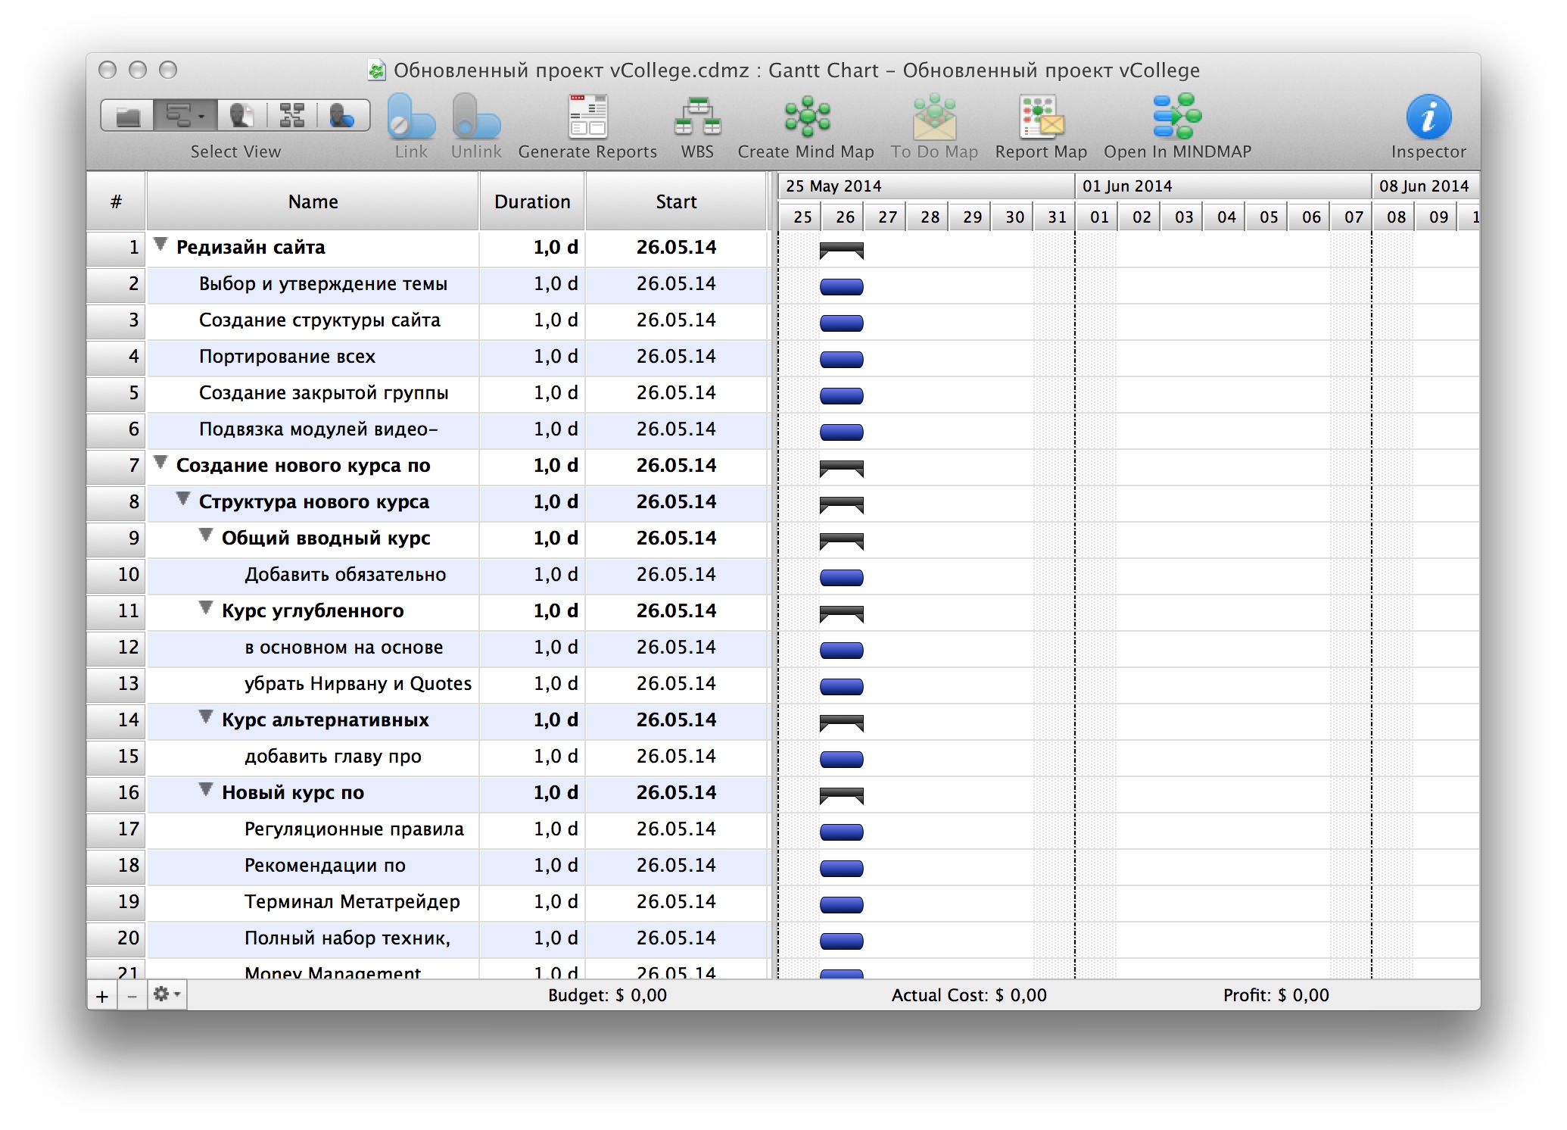
Task: Click the plus button to add task
Action: pos(102,996)
